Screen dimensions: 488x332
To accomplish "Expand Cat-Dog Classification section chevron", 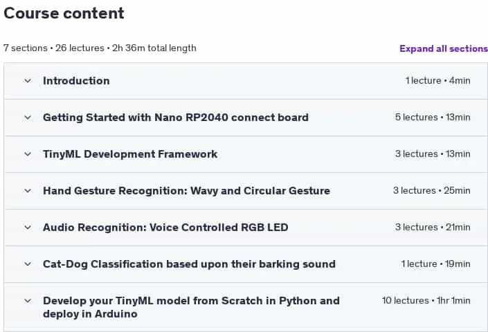I will (28, 264).
